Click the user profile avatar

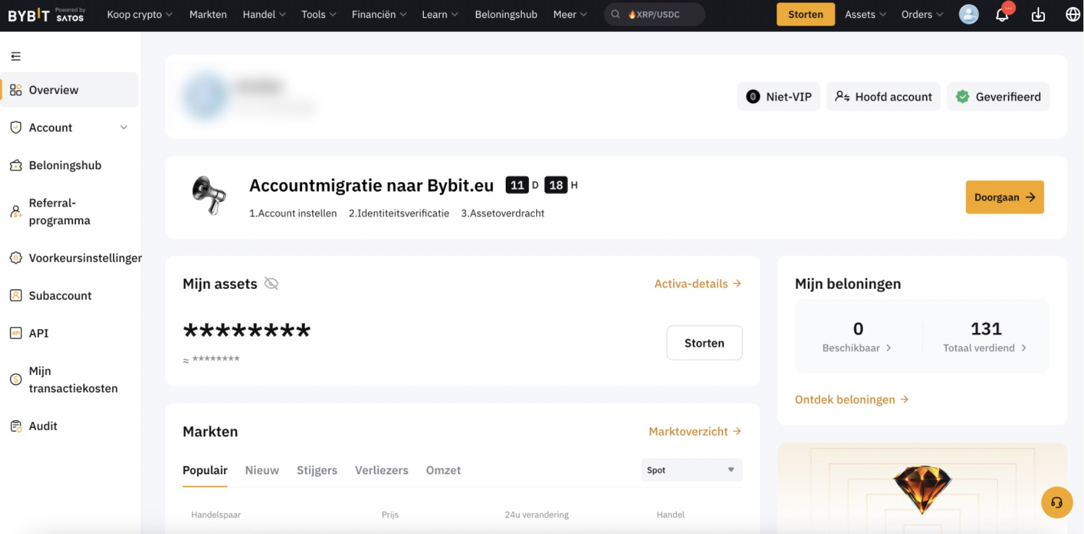[x=968, y=14]
